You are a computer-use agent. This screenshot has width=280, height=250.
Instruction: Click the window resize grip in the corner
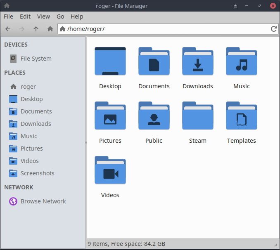point(275,245)
